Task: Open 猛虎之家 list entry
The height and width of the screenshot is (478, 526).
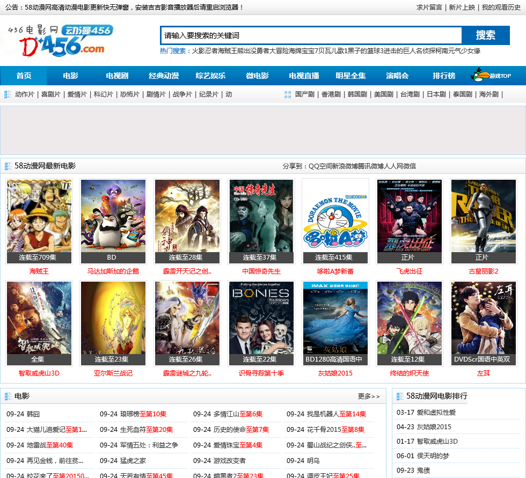Action: click(x=133, y=461)
